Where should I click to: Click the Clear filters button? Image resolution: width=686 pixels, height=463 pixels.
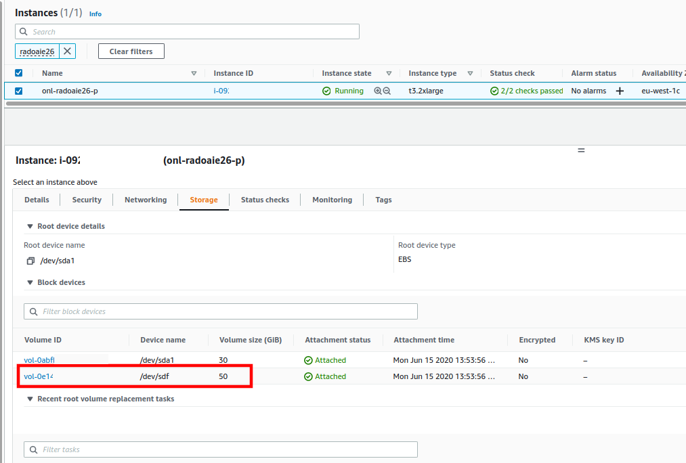tap(131, 51)
